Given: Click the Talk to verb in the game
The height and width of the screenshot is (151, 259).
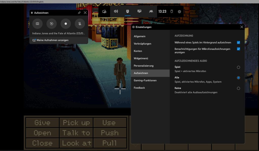Looking at the screenshot, I should [x=76, y=133].
